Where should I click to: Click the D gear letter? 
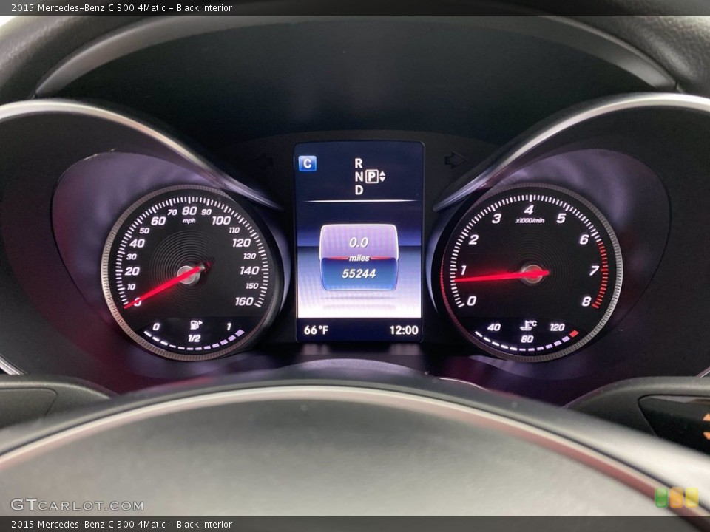[359, 190]
